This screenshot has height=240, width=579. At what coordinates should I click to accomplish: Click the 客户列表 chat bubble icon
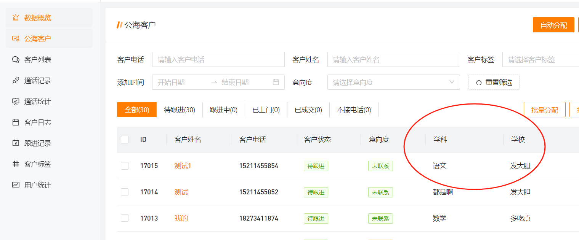[15, 59]
